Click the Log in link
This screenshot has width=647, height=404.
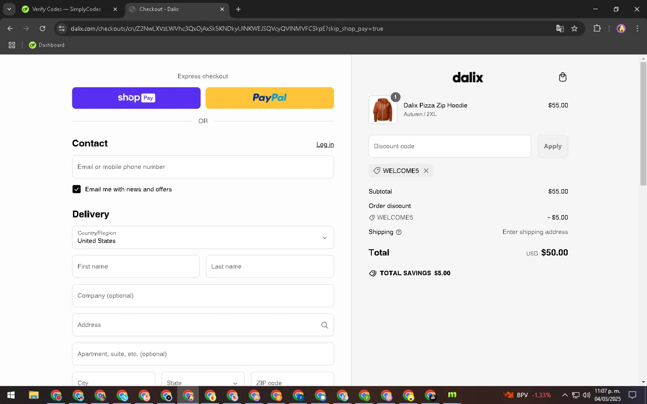(325, 144)
